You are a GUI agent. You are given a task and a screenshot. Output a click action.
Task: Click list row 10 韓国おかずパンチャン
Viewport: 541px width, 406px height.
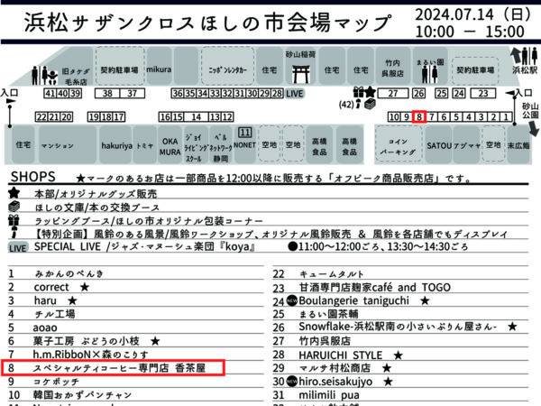point(135,394)
